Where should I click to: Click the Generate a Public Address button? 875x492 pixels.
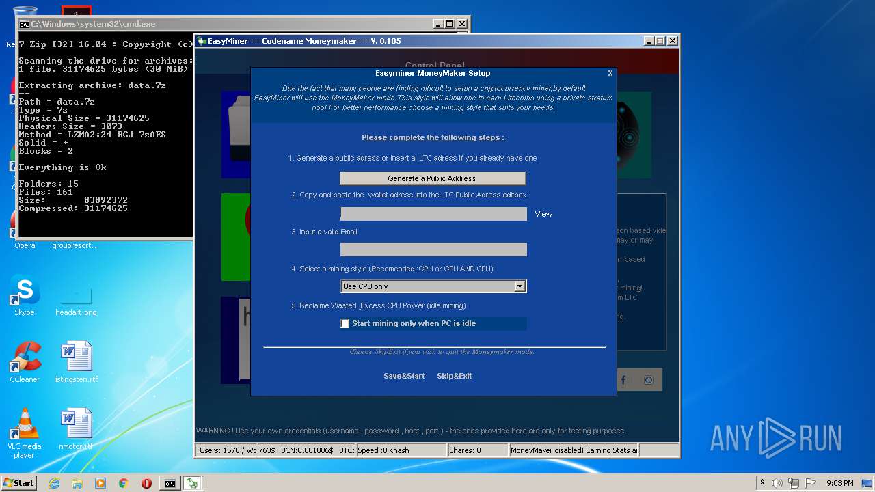coord(432,178)
